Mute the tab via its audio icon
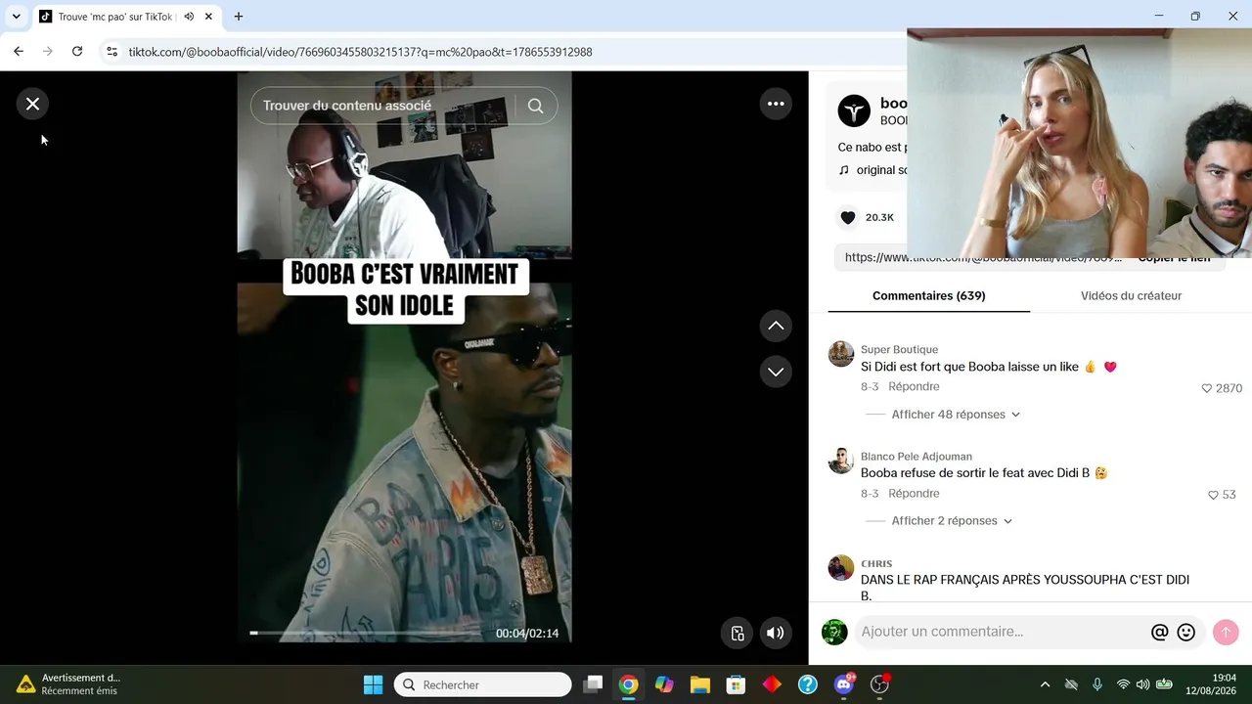The image size is (1252, 704). pyautogui.click(x=189, y=17)
